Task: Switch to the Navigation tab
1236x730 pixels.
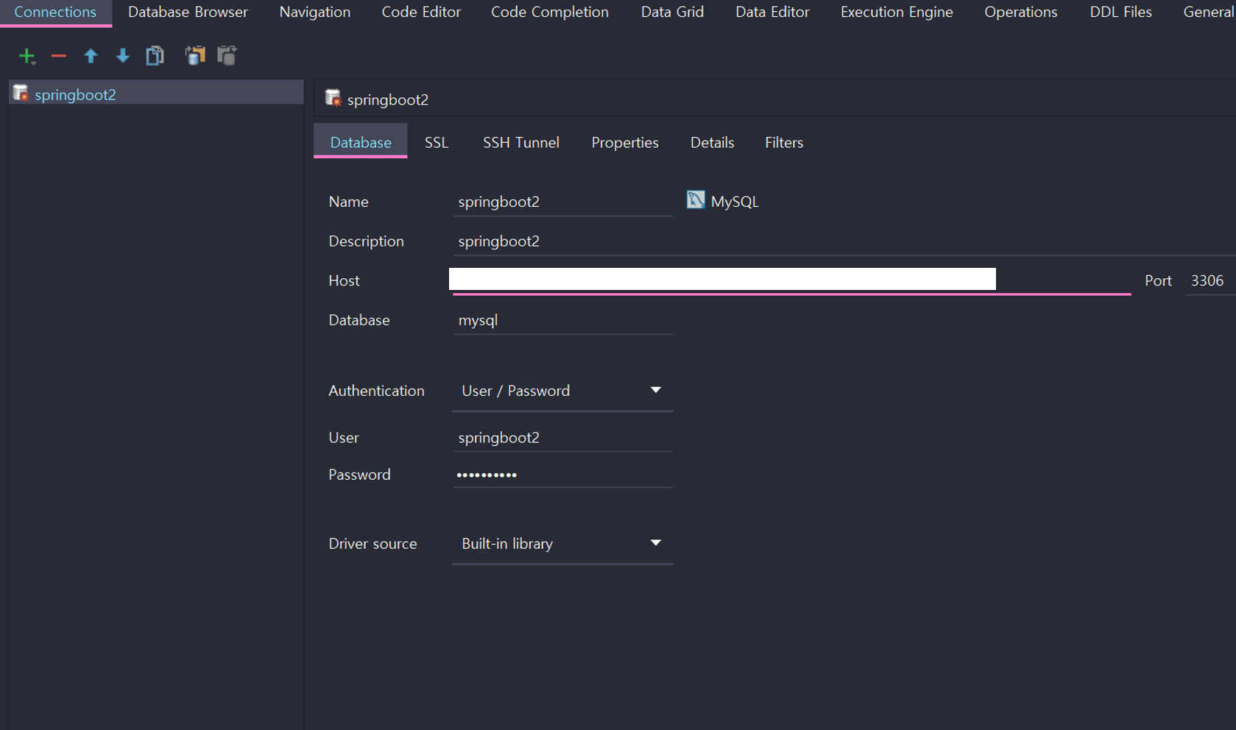Action: [x=315, y=13]
